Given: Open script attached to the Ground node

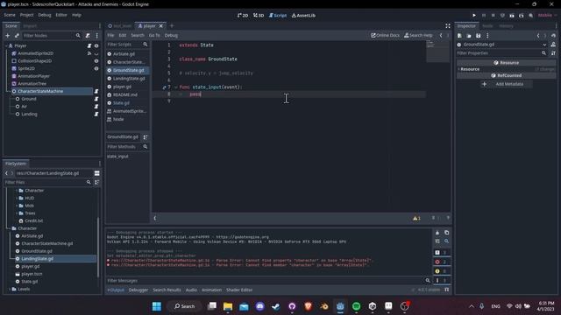Looking at the screenshot, I should [x=96, y=99].
